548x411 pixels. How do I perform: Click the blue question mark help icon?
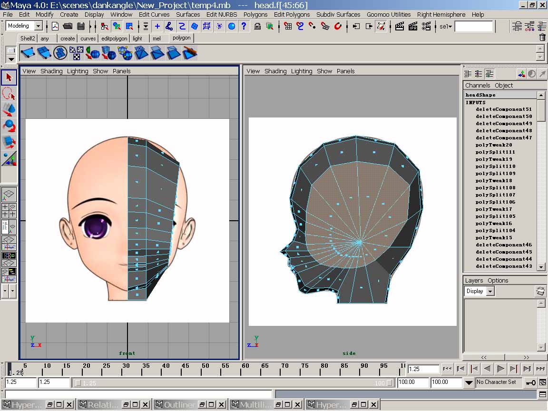pos(244,26)
